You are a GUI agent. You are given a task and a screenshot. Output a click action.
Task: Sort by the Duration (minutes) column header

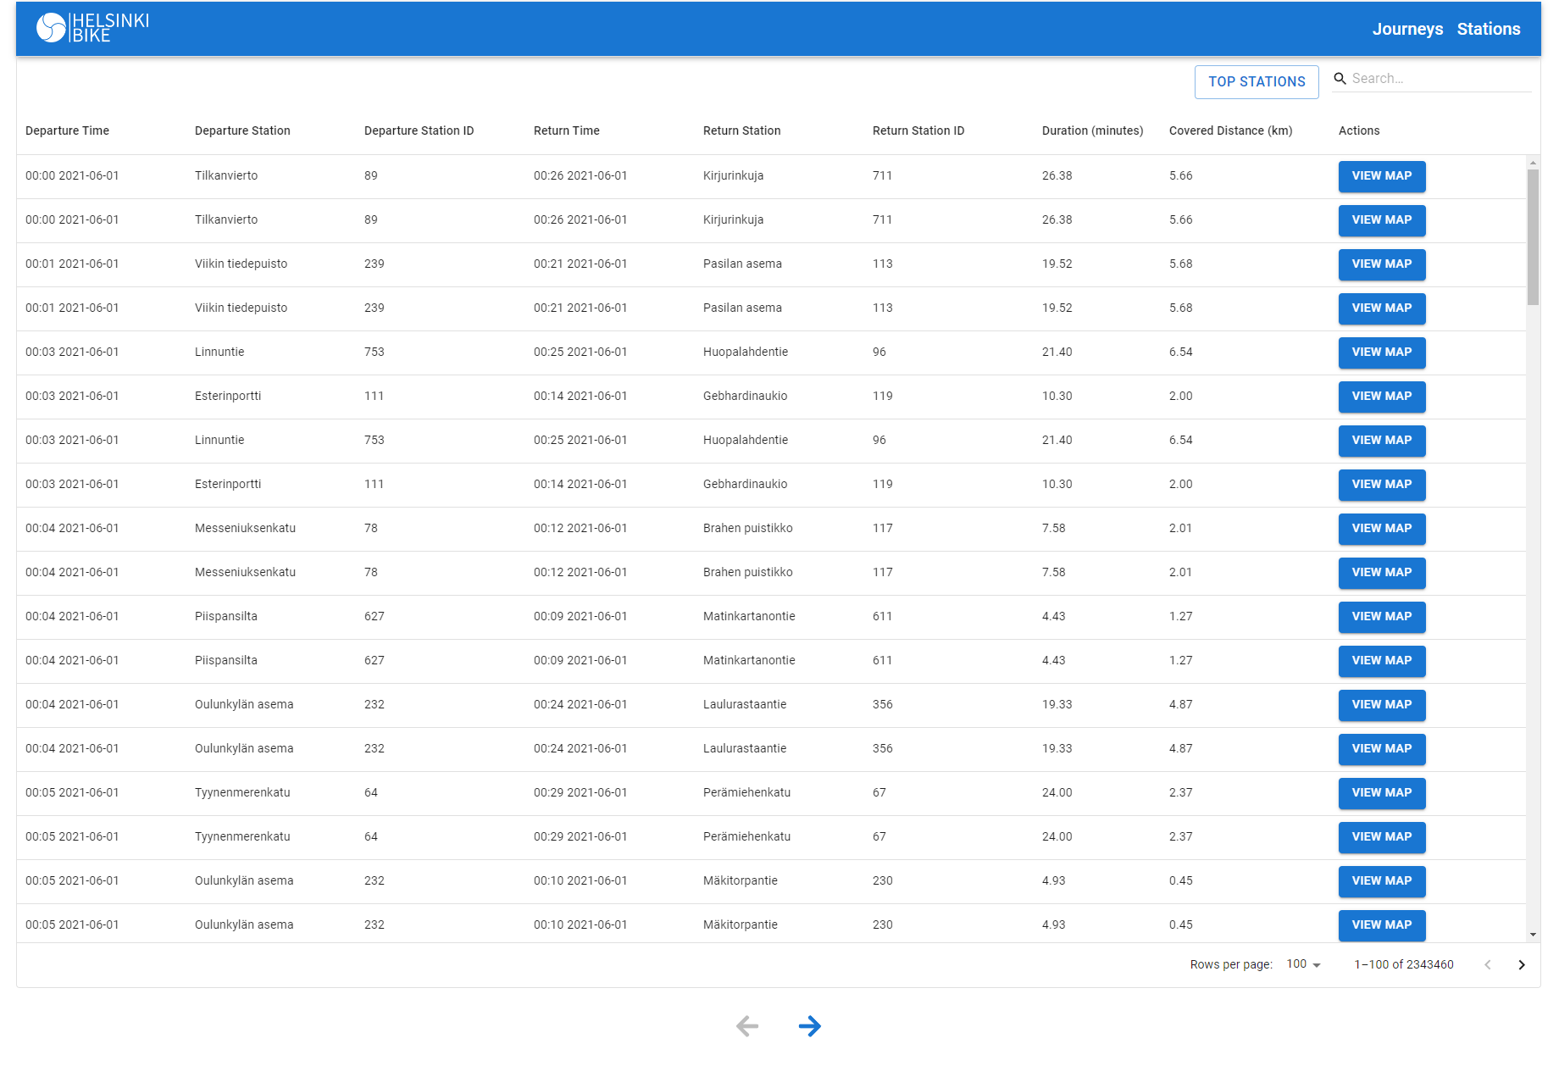(x=1092, y=130)
